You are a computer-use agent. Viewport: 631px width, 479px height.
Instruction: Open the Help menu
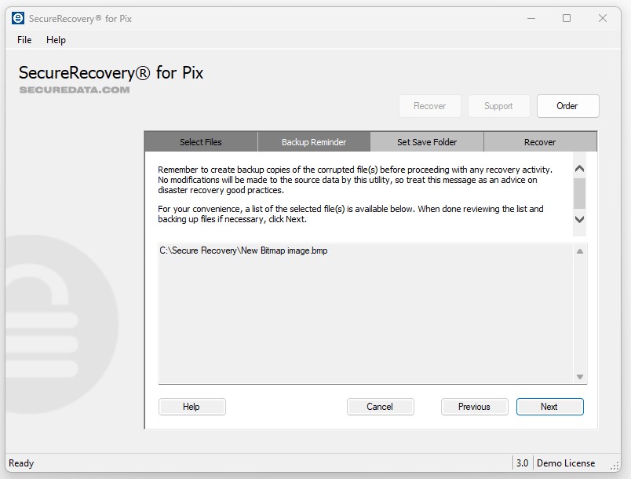(56, 39)
